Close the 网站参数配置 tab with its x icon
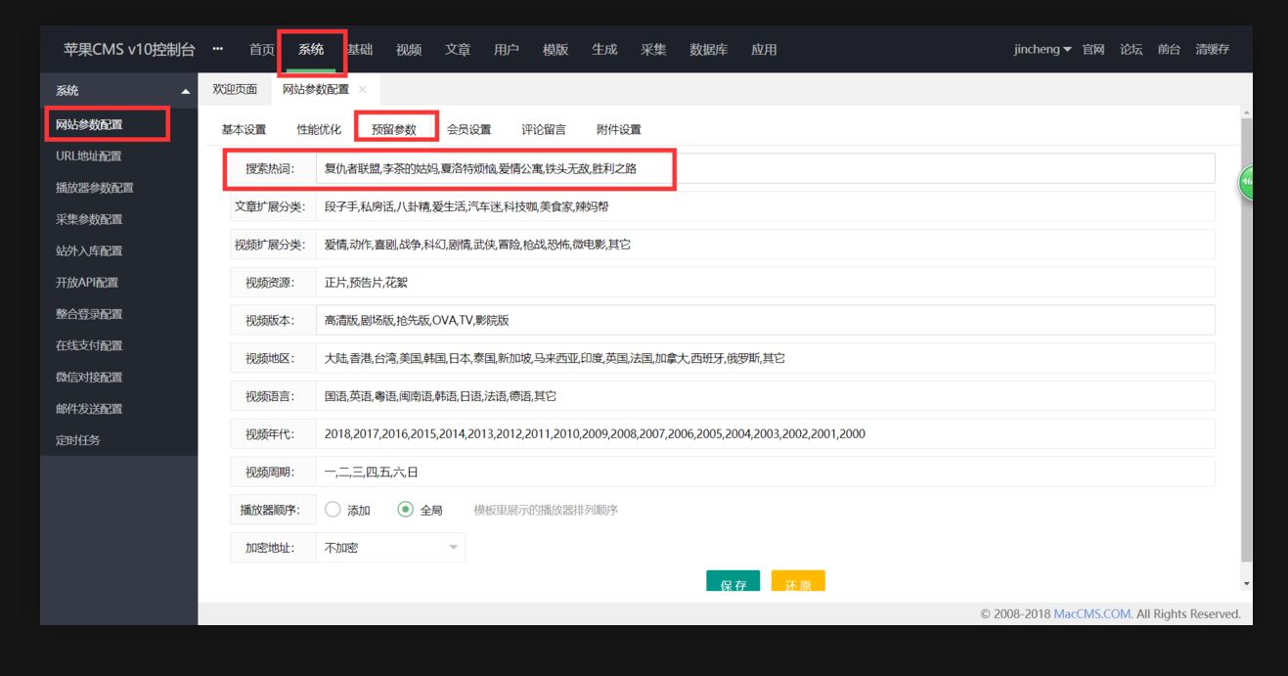 pyautogui.click(x=363, y=89)
